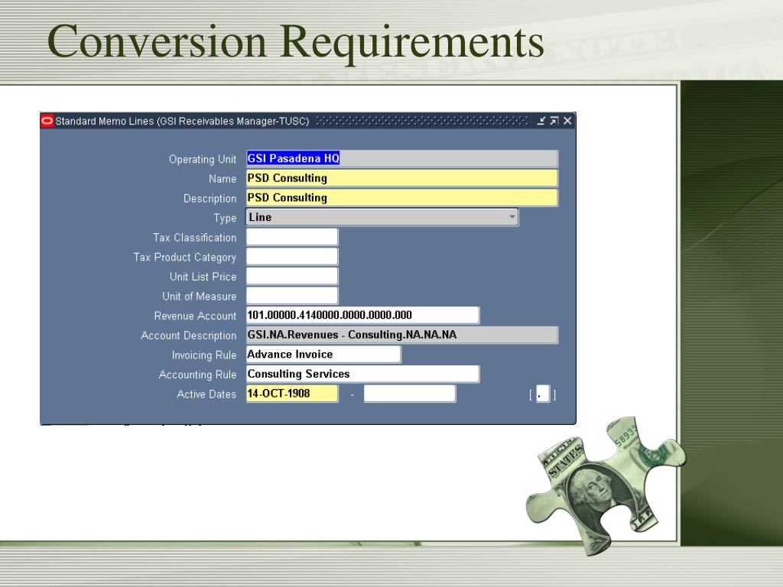Click the Description field containing PSD Consulting

402,198
